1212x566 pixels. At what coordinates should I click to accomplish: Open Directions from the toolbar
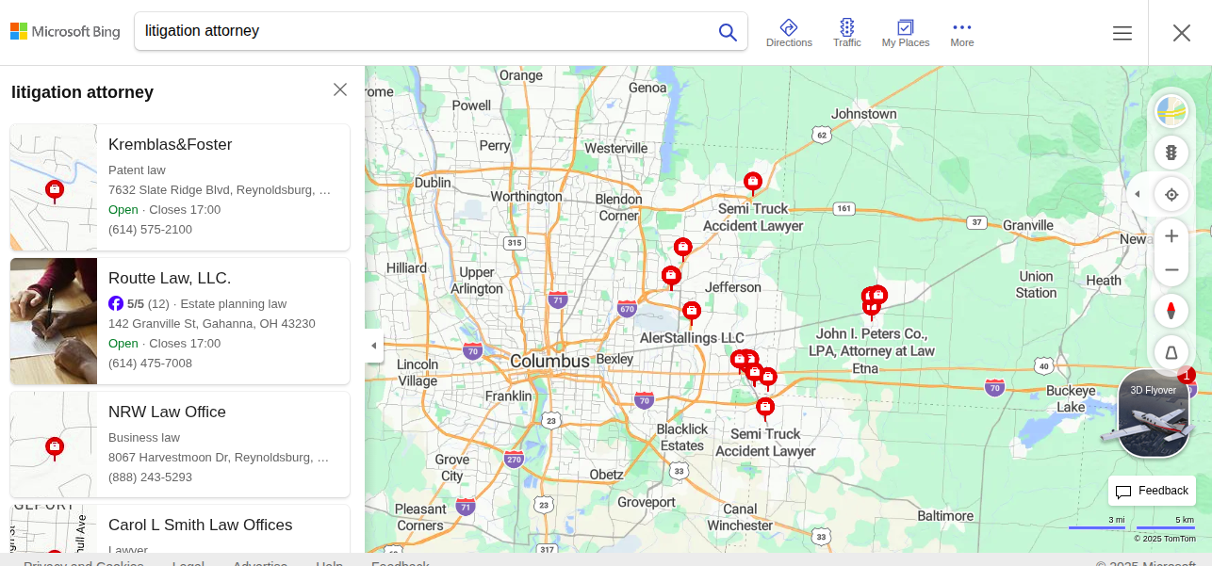(x=789, y=33)
